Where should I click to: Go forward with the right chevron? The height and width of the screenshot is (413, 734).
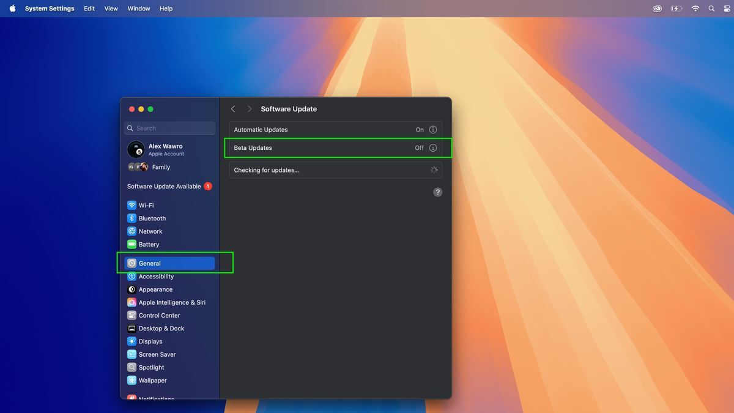[249, 109]
